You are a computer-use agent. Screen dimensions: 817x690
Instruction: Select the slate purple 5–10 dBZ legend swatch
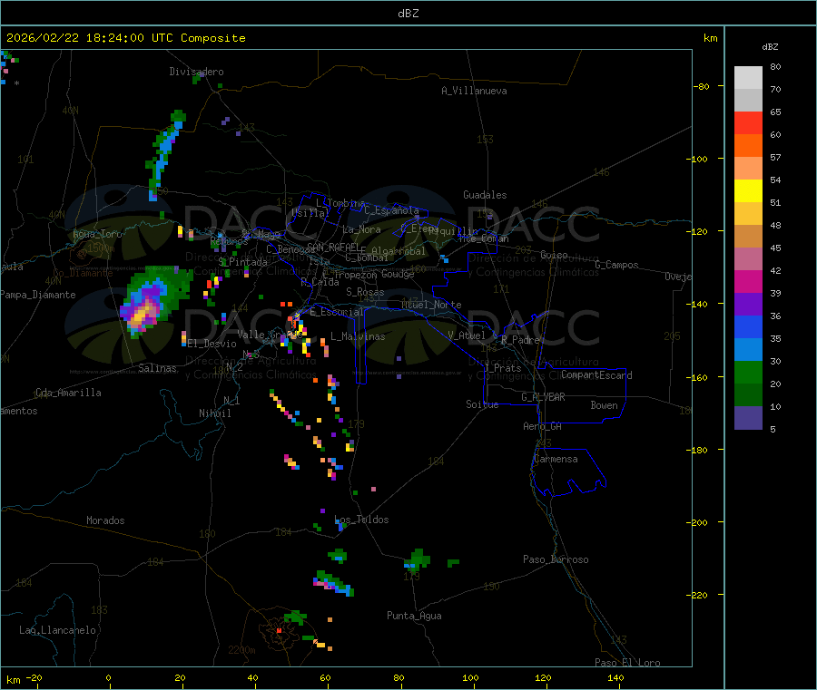tap(748, 417)
